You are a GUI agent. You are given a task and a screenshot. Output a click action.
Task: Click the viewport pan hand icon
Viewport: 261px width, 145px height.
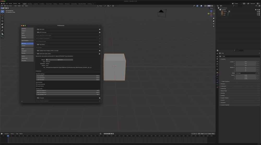pos(213,21)
